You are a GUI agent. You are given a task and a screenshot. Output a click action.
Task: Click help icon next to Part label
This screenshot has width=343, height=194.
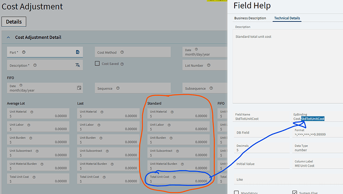[x=24, y=52]
